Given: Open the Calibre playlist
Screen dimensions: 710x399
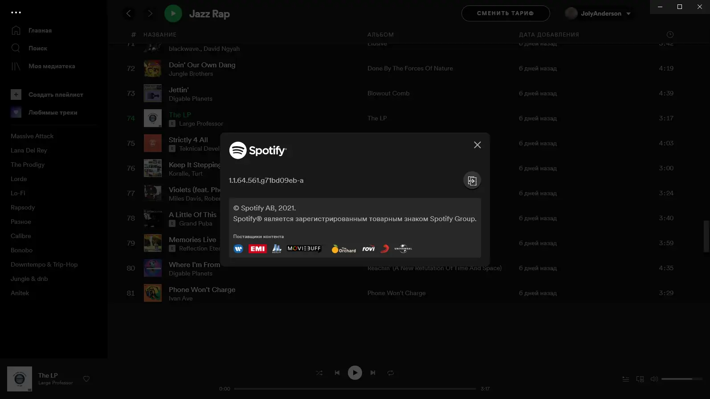Looking at the screenshot, I should coord(21,236).
